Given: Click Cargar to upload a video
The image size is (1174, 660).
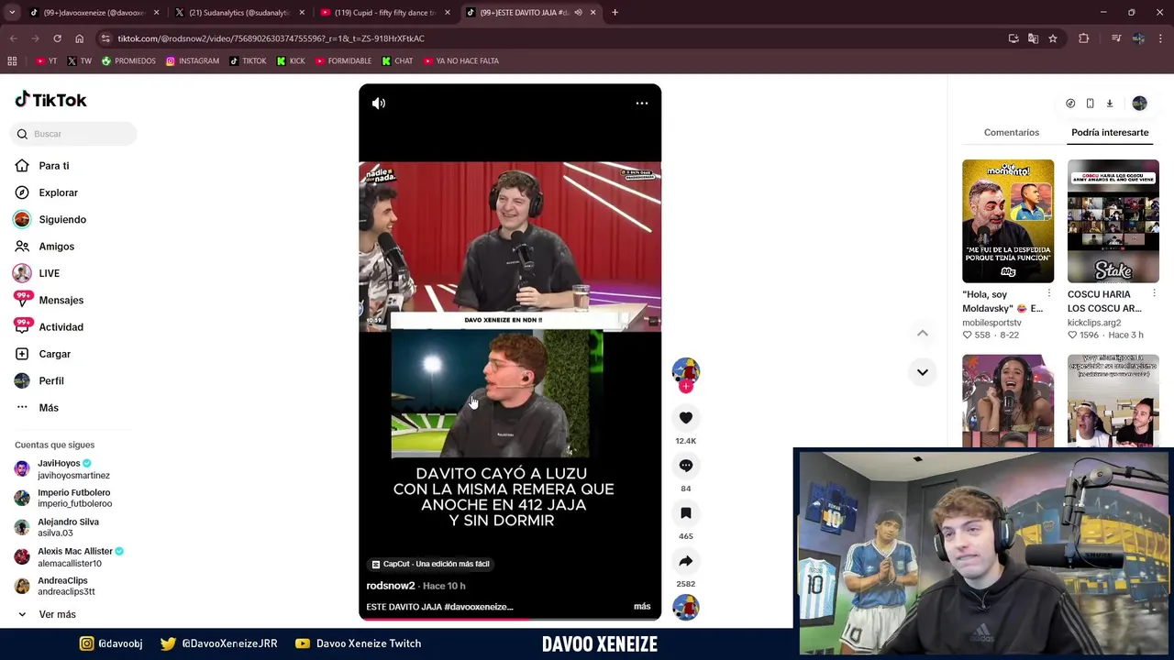Looking at the screenshot, I should [x=54, y=354].
